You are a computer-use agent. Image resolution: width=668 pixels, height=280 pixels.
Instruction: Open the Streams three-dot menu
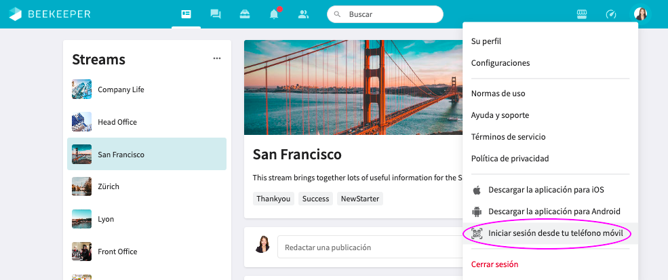click(x=217, y=58)
